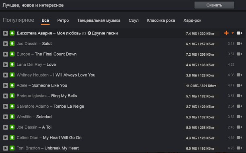Open Enrique Iglesias artist link
Image resolution: width=246 pixels, height=153 pixels.
pyautogui.click(x=31, y=96)
